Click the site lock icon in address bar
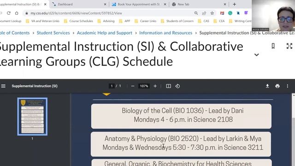Screen dimensions: 295x166 point(27,13)
